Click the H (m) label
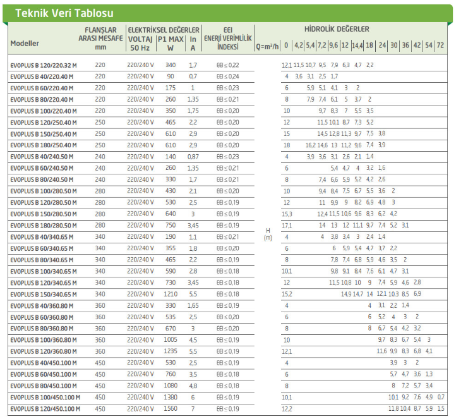Screen dimensions: 456x419 tap(268, 234)
